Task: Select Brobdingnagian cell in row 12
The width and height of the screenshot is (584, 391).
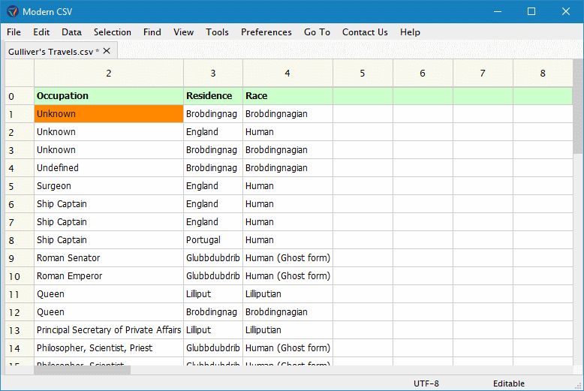Action: pos(287,312)
